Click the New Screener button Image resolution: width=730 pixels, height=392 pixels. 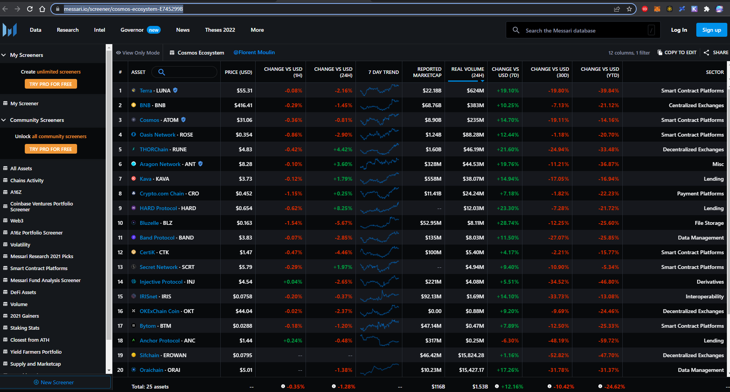coord(54,382)
